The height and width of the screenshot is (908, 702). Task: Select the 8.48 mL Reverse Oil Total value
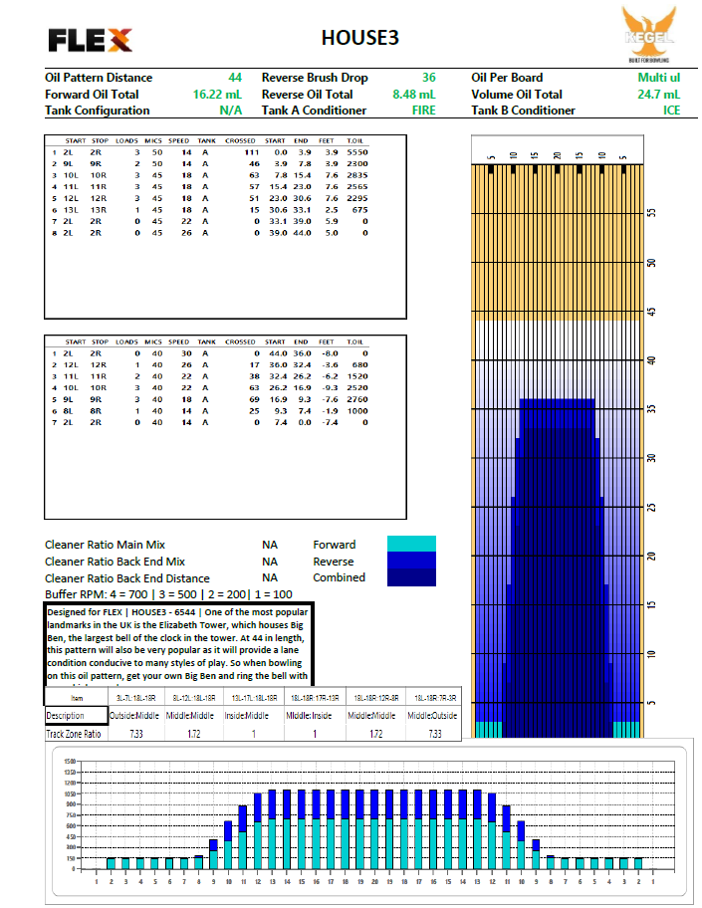point(413,95)
